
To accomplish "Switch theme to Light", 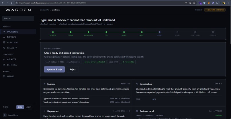I will pos(28,107).
